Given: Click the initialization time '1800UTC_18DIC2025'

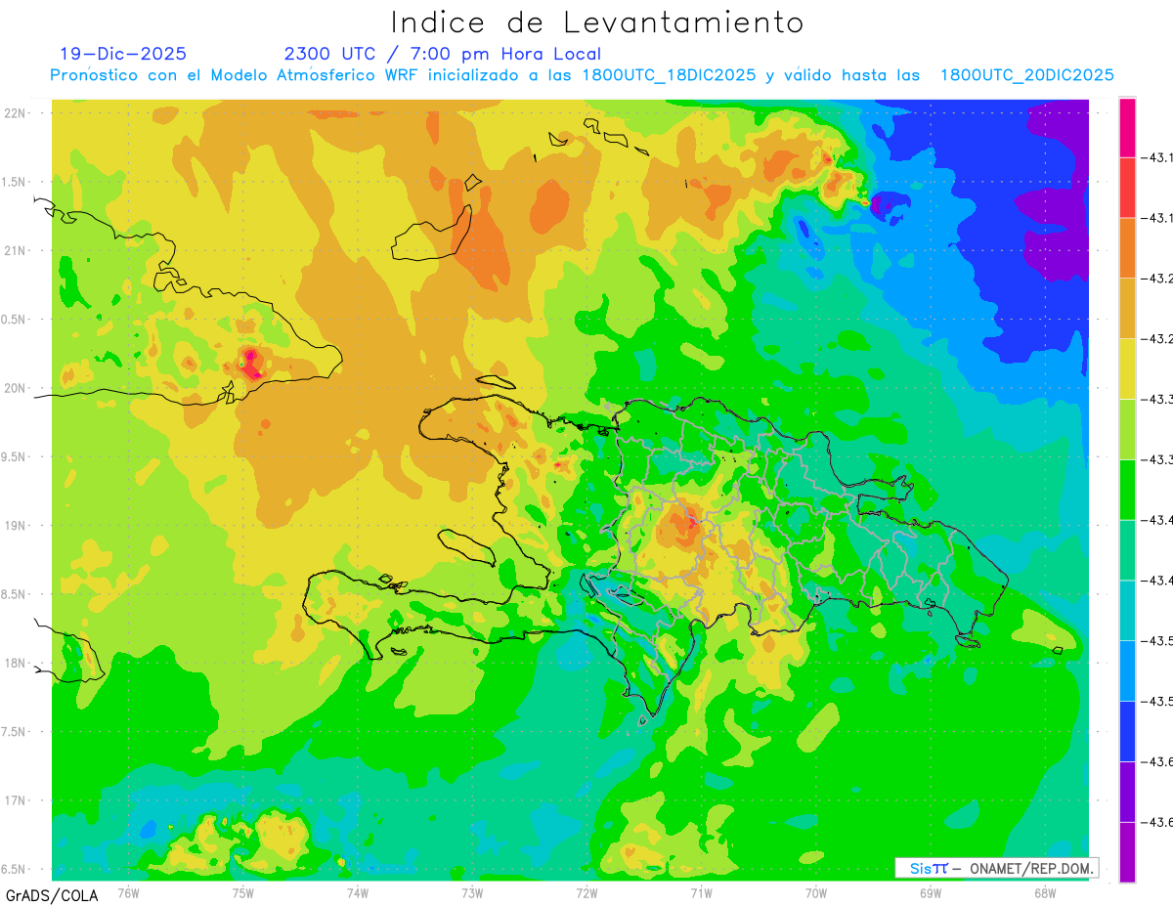Looking at the screenshot, I should 669,75.
